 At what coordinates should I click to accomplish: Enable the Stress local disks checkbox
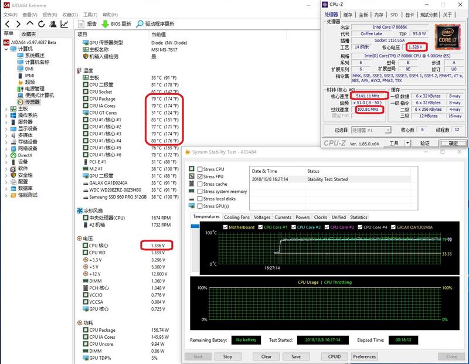point(200,199)
